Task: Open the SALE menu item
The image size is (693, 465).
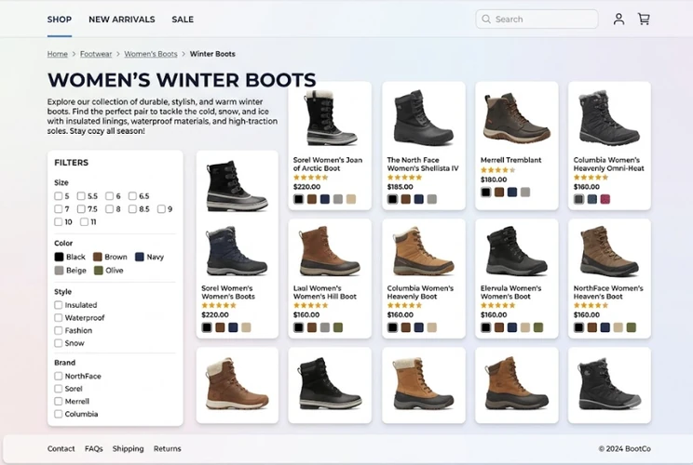Action: [x=183, y=20]
